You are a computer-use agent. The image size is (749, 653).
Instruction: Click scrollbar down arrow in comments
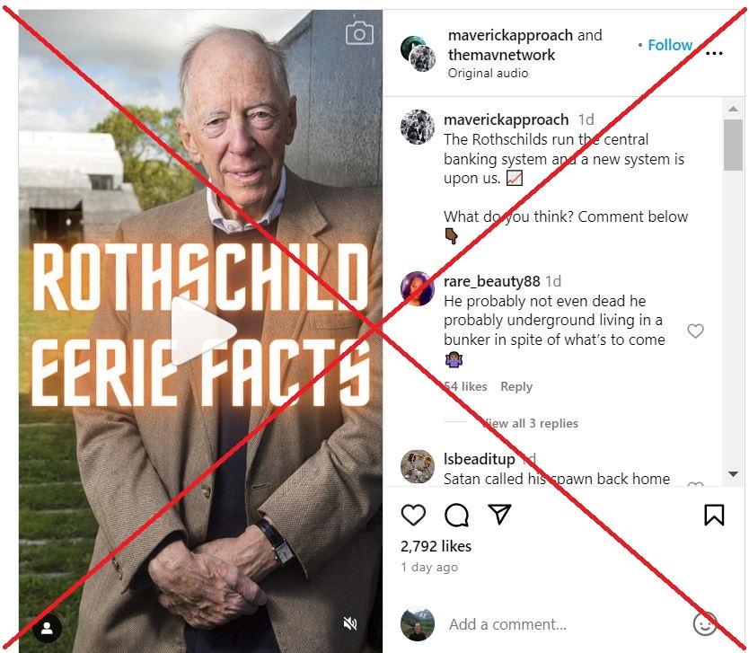(x=733, y=474)
